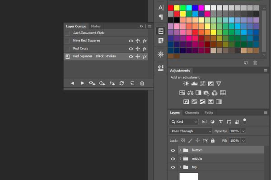Switch to the Paths tab
Image resolution: width=271 pixels, height=180 pixels.
coord(209,112)
